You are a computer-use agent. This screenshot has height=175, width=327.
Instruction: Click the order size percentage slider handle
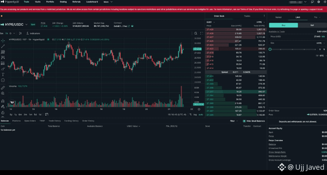(270, 49)
